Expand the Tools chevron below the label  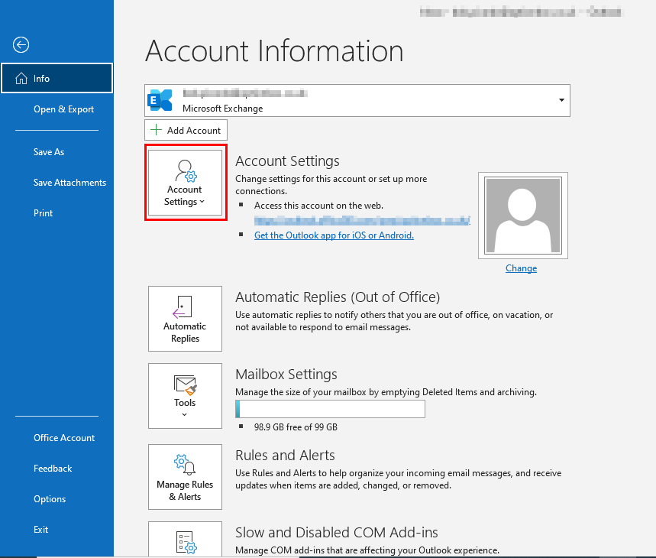(185, 415)
